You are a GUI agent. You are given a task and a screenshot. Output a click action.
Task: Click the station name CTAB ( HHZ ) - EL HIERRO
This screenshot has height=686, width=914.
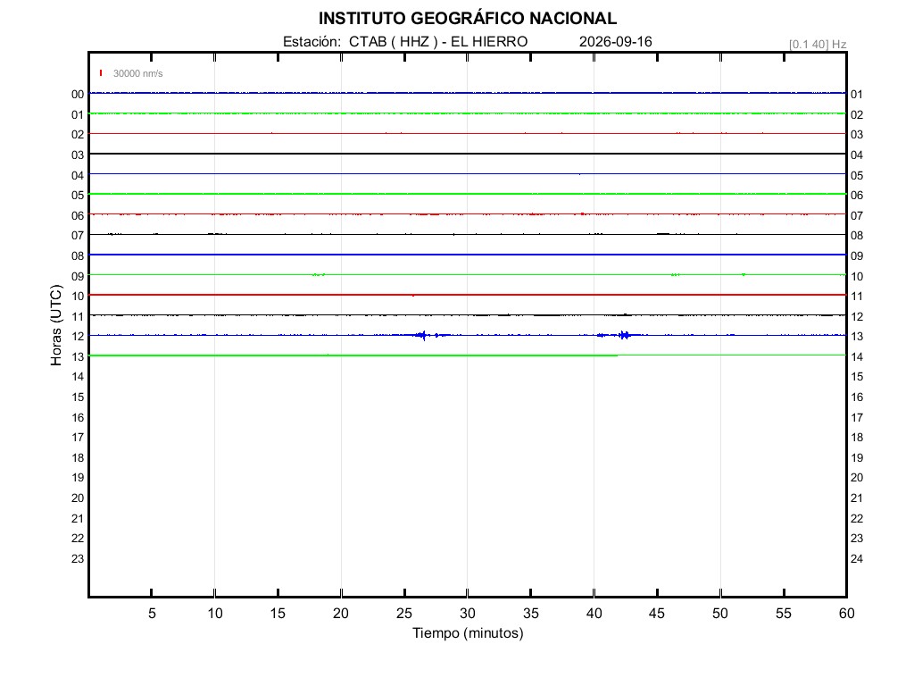438,41
